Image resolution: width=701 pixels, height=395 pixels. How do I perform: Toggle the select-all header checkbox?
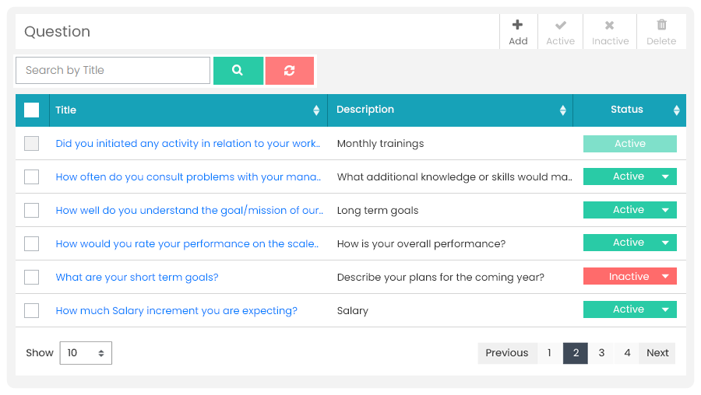pos(31,110)
